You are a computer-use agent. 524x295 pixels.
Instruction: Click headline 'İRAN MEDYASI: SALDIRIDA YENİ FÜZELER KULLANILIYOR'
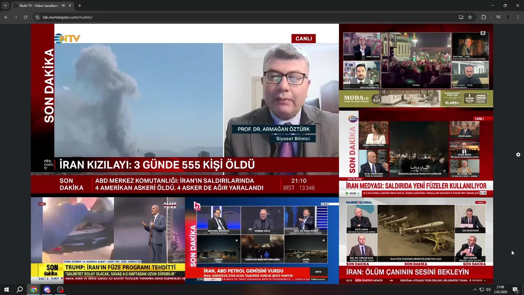pos(416,186)
